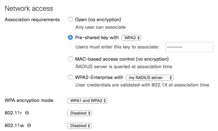Expand the my RADIUS server dropdown
Screen dimensions: 218x131
(149, 78)
